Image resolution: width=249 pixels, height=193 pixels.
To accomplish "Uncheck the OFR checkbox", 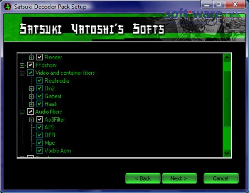I will [39, 135].
